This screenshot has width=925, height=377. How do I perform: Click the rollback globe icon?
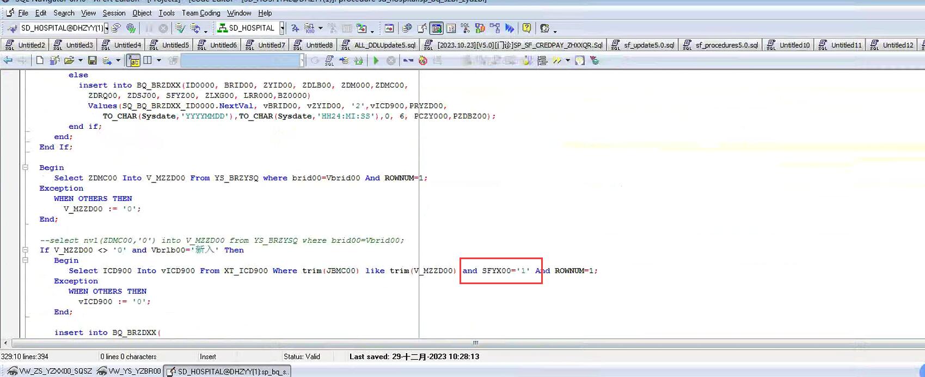click(x=131, y=28)
